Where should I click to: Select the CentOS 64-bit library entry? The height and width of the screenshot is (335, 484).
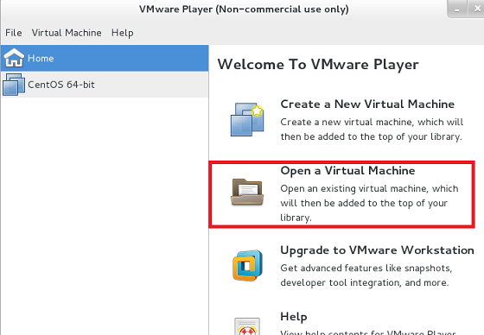[x=105, y=85]
